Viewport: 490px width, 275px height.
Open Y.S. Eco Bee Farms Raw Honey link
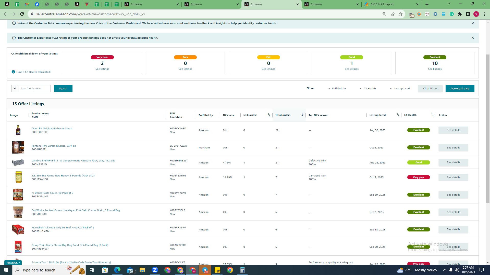coord(63,176)
